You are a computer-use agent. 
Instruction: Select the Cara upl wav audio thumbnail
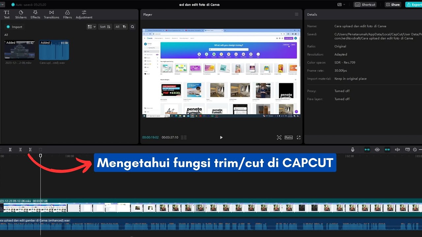pyautogui.click(x=54, y=50)
